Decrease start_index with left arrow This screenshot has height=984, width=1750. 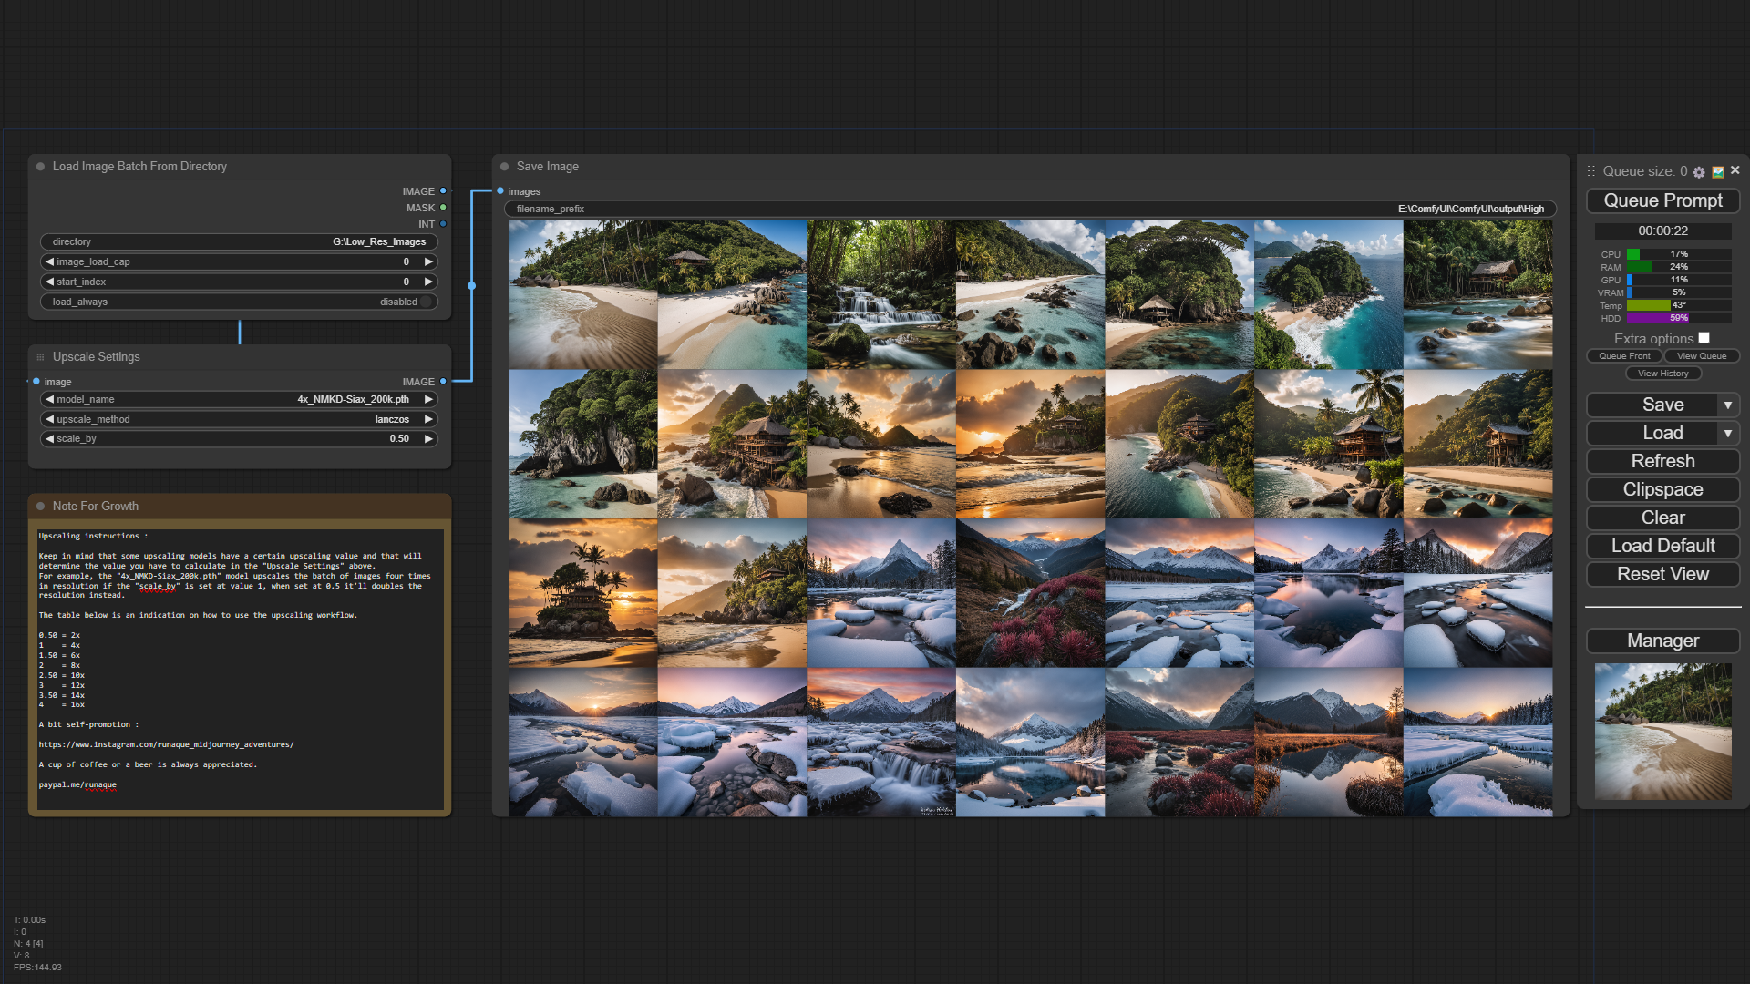(x=49, y=282)
